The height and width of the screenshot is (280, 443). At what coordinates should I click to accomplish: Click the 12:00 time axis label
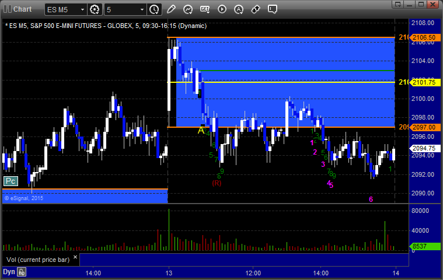(x=253, y=273)
